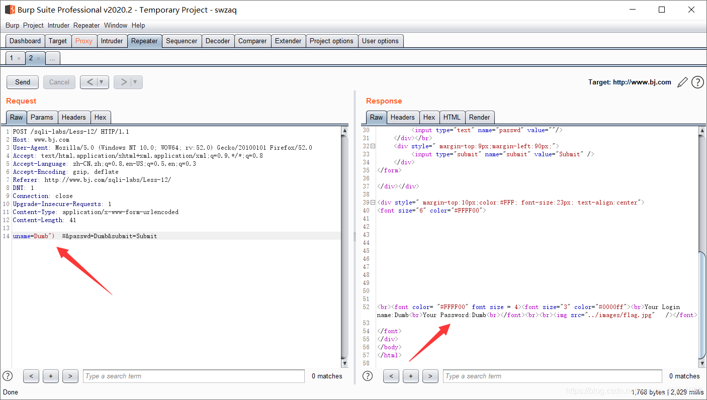The width and height of the screenshot is (707, 400).
Task: Go forward to next request in history
Action: (x=123, y=82)
